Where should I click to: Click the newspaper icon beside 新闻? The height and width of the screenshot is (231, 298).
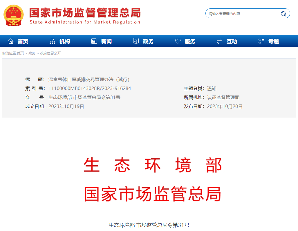coord(94,41)
